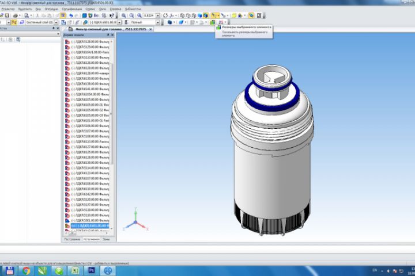Open the zoom scale 0.8224 dropdown arrow
415x276 pixels.
click(158, 16)
